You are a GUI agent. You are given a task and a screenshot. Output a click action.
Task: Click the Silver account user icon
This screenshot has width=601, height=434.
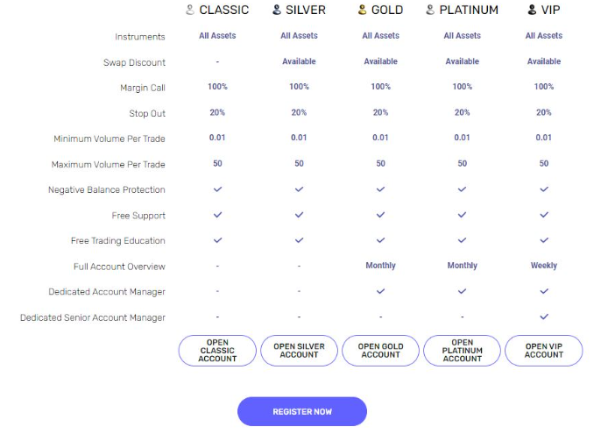tap(277, 10)
